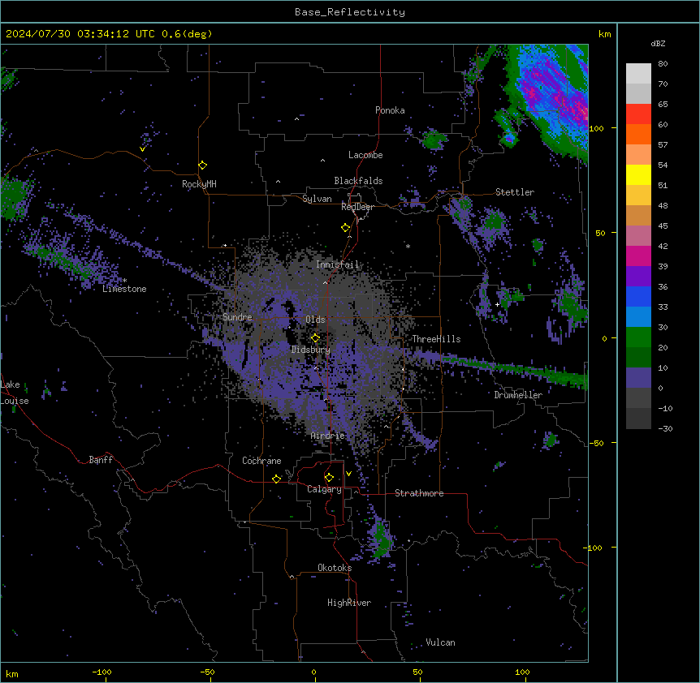Select the Airdrie label

tap(328, 436)
